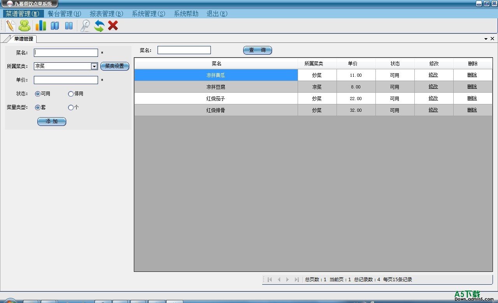Screen dimensions: 498x303
Task: Open the 菜谱管理(M) menu
Action: (23, 14)
